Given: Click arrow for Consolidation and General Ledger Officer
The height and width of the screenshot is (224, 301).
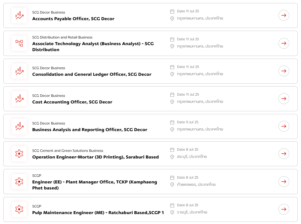Looking at the screenshot, I should click(x=284, y=71).
